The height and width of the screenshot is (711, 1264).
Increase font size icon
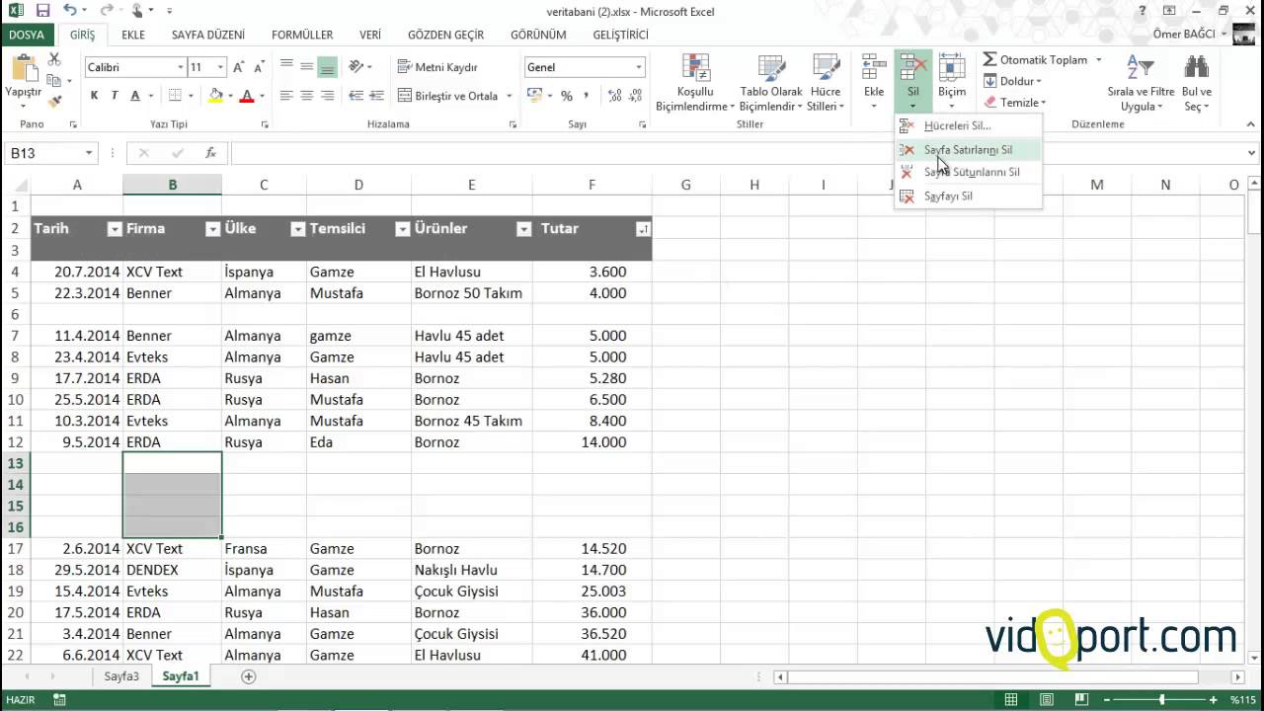coord(239,67)
